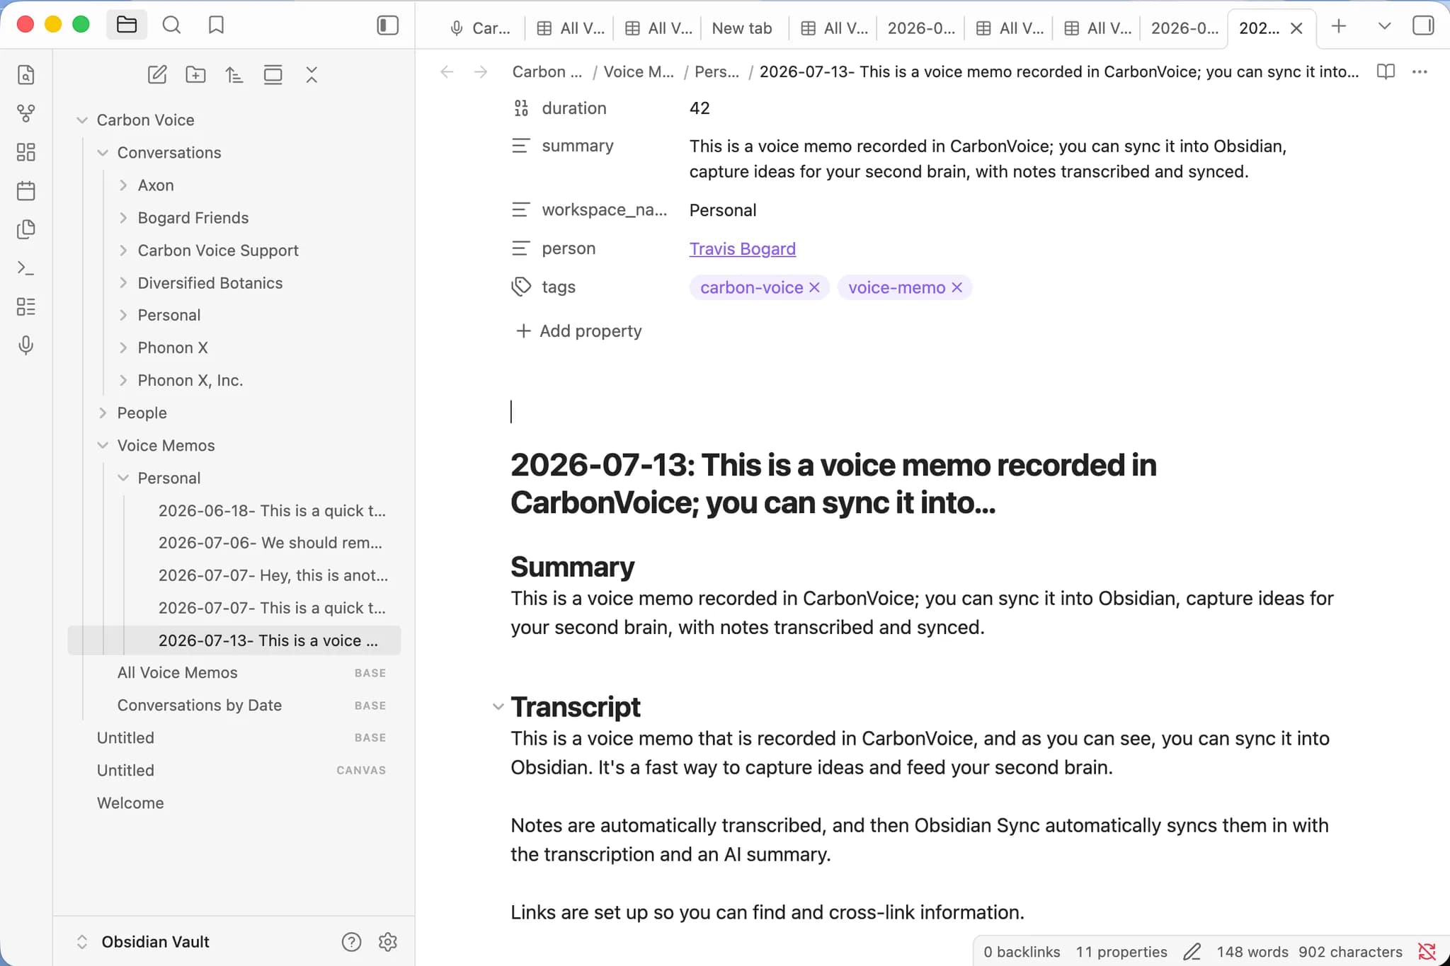This screenshot has width=1450, height=966.
Task: Open the file explorer folder icon
Action: 127,25
